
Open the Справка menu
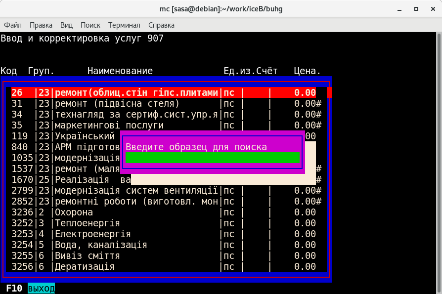coord(161,25)
